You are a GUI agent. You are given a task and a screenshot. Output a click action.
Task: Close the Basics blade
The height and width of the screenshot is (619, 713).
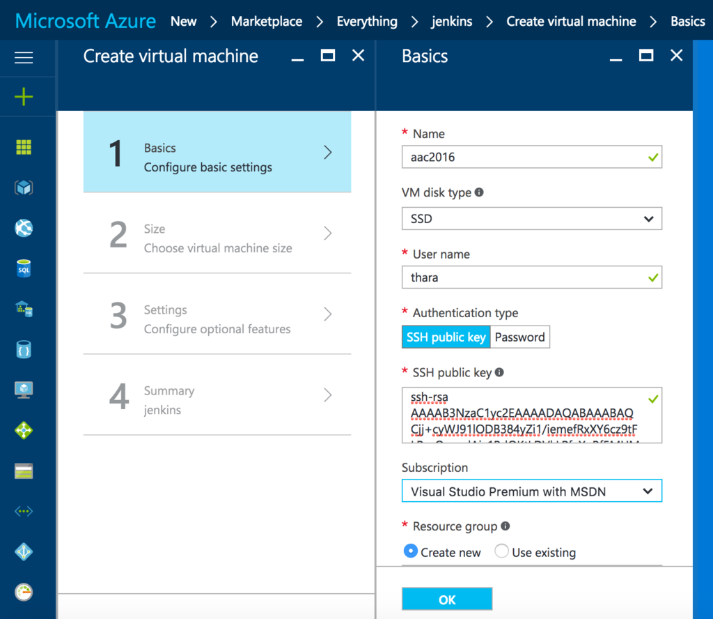coord(677,56)
